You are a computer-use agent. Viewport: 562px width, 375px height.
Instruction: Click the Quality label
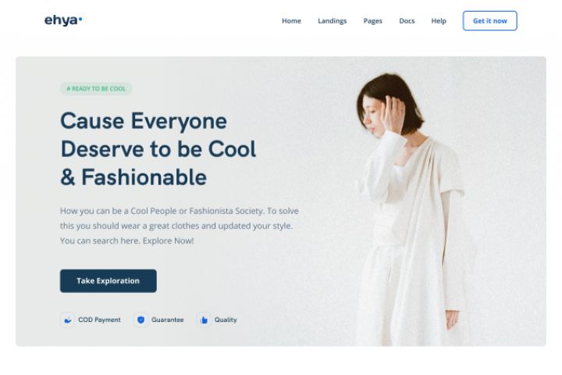tap(226, 320)
